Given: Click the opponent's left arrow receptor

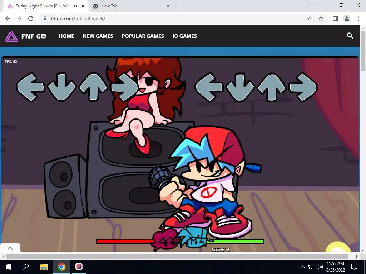Looking at the screenshot, I should (x=30, y=87).
